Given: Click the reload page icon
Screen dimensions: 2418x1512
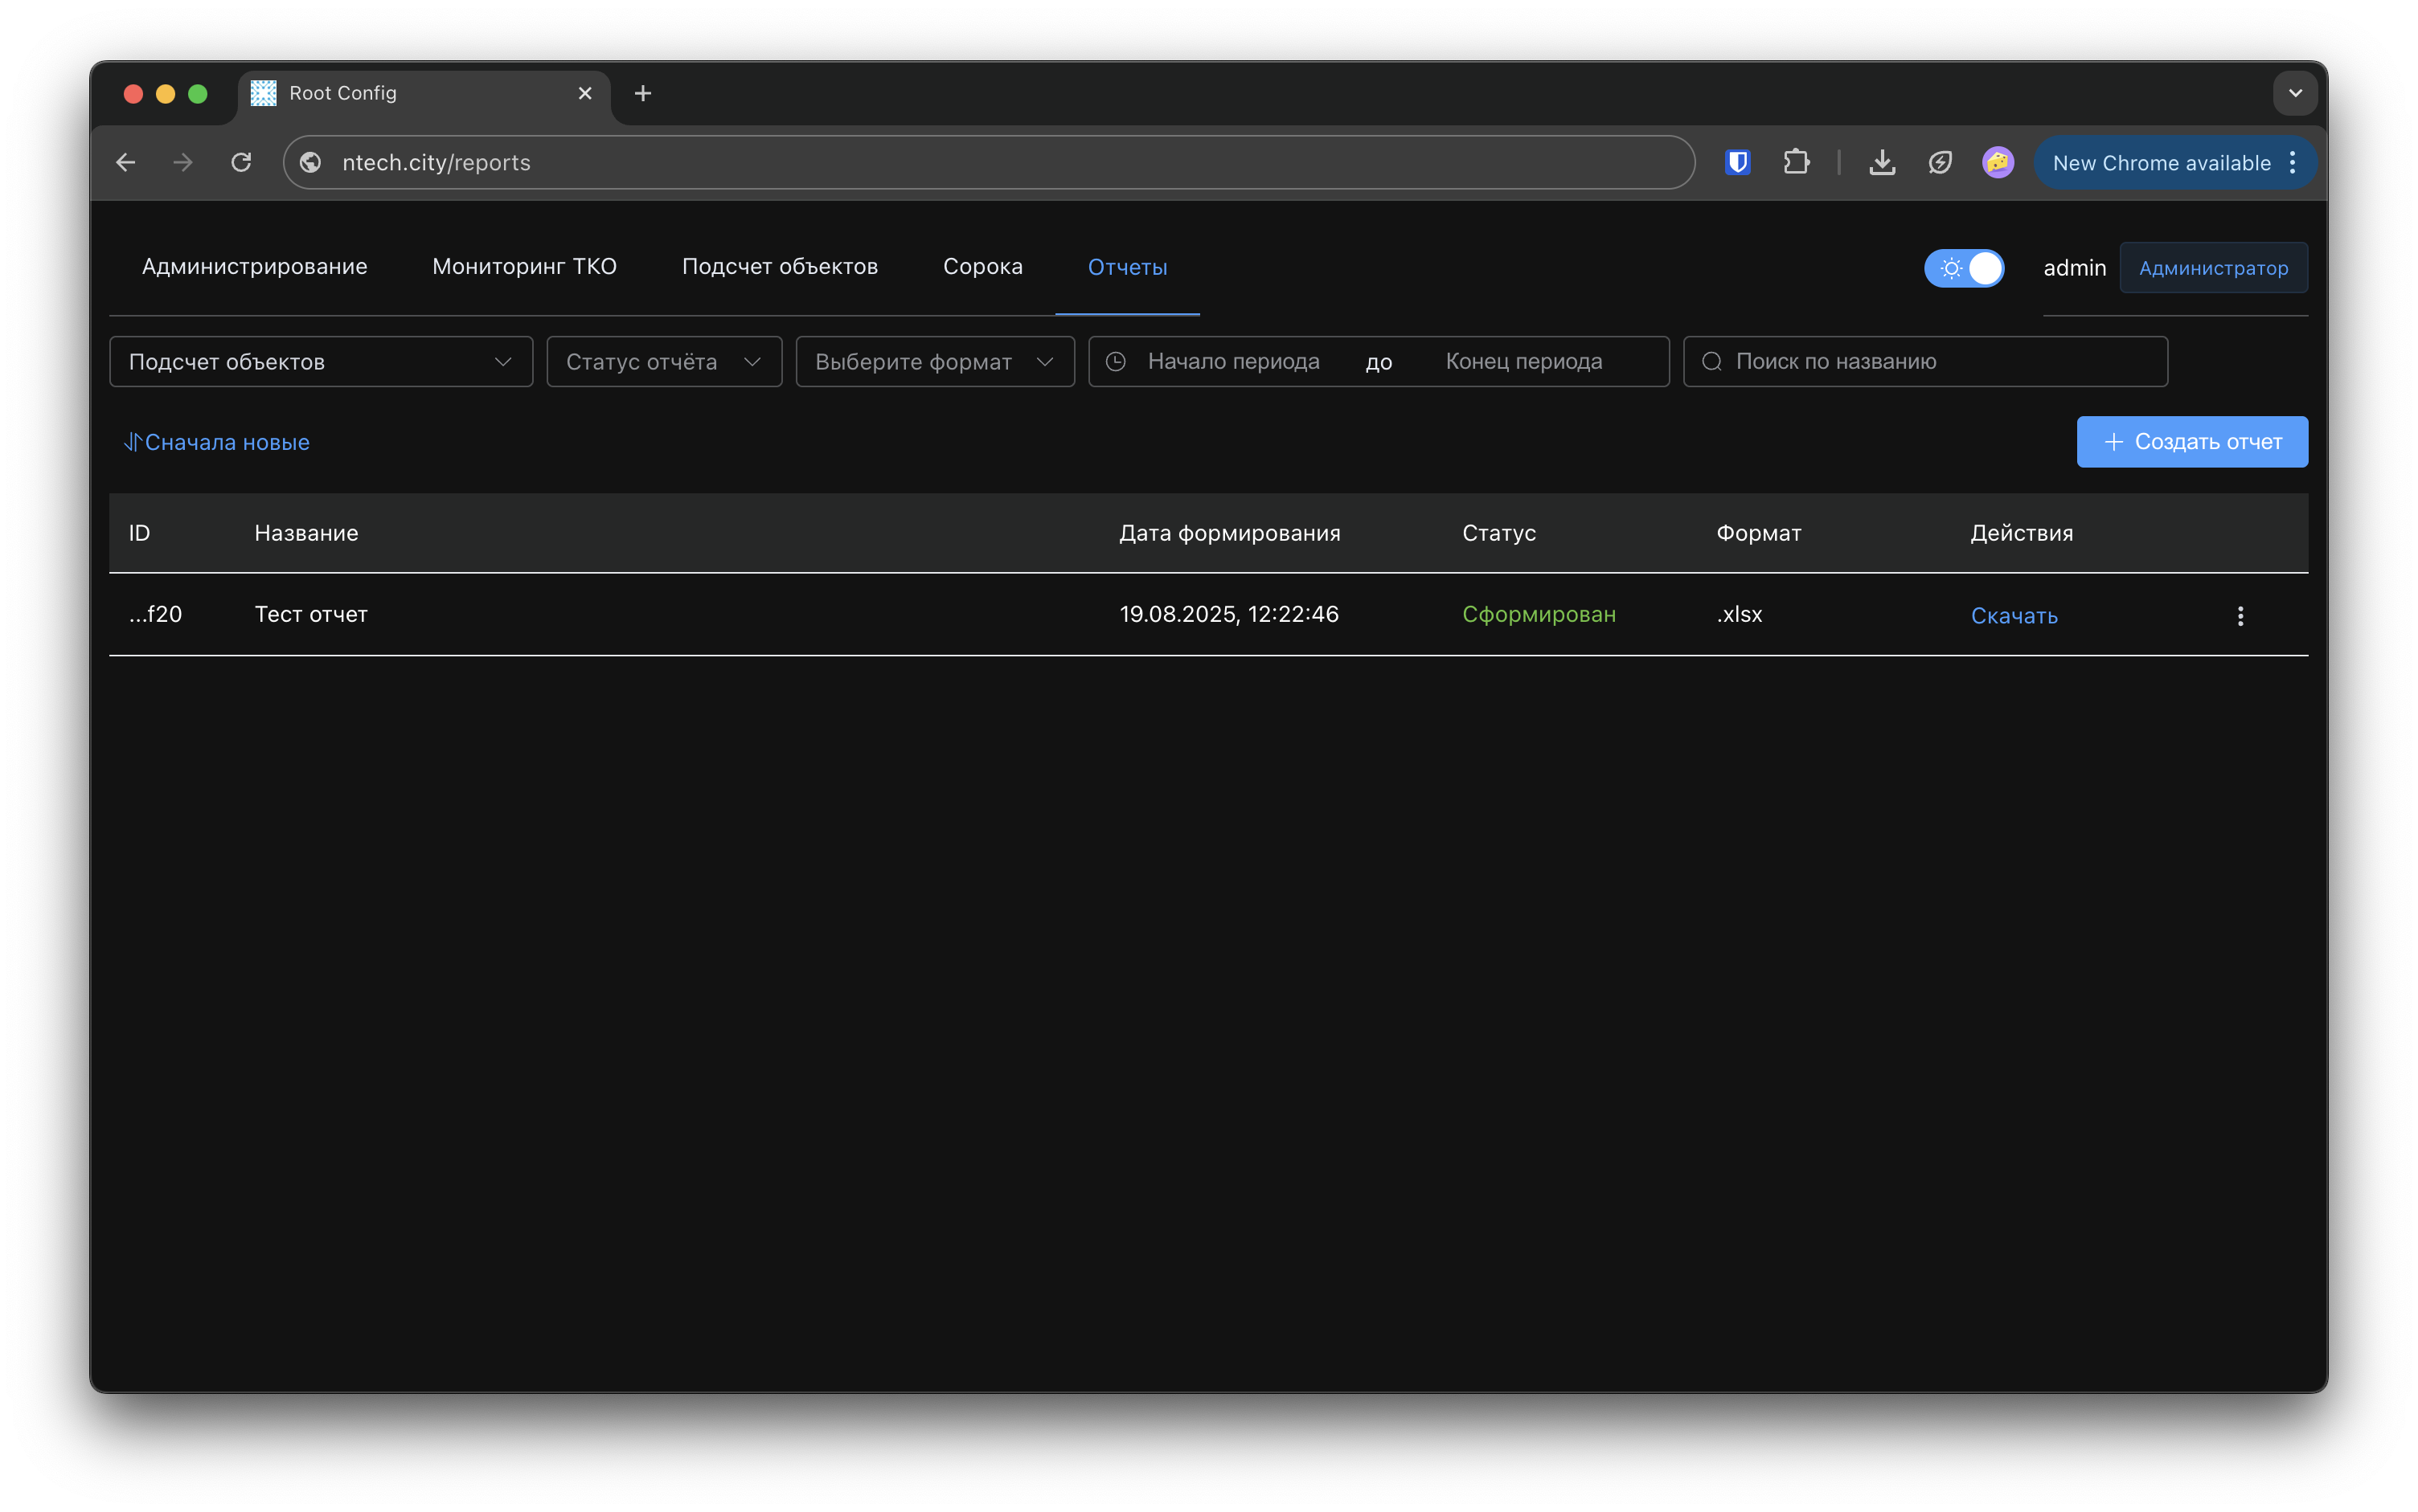Looking at the screenshot, I should [x=241, y=162].
